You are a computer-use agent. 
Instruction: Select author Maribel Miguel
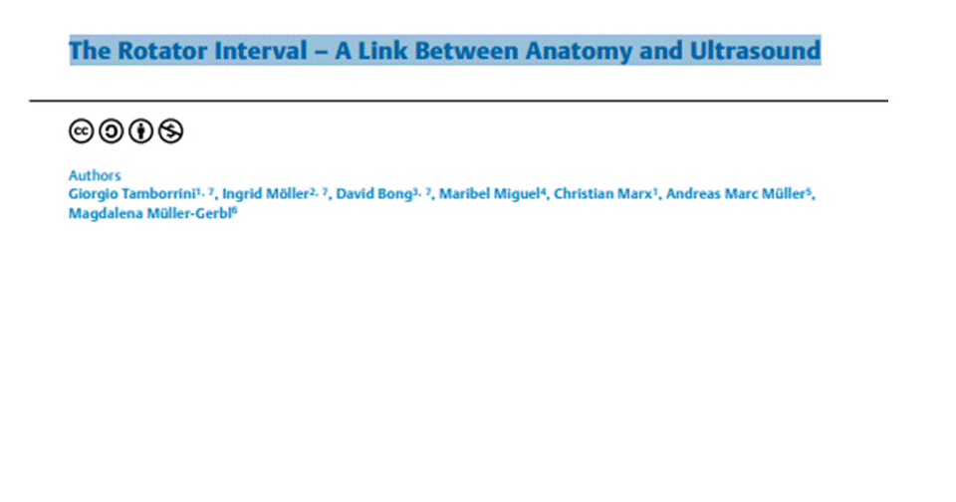point(490,194)
